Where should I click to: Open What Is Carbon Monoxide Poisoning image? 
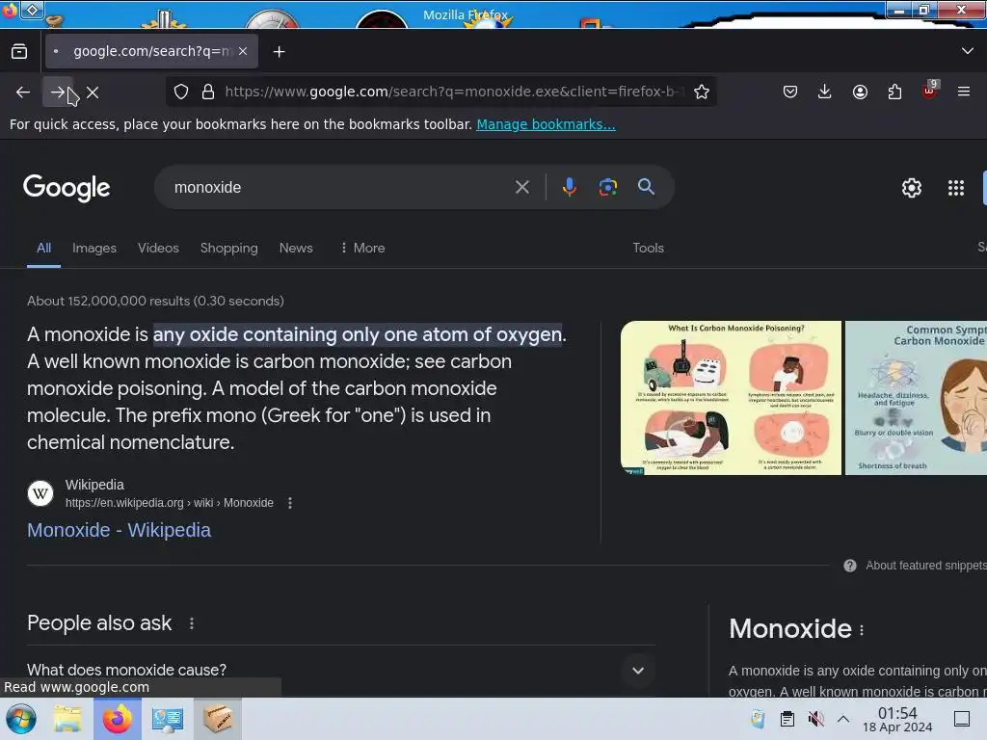tap(731, 398)
